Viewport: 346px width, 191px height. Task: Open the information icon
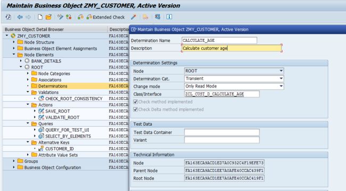tap(169, 17)
